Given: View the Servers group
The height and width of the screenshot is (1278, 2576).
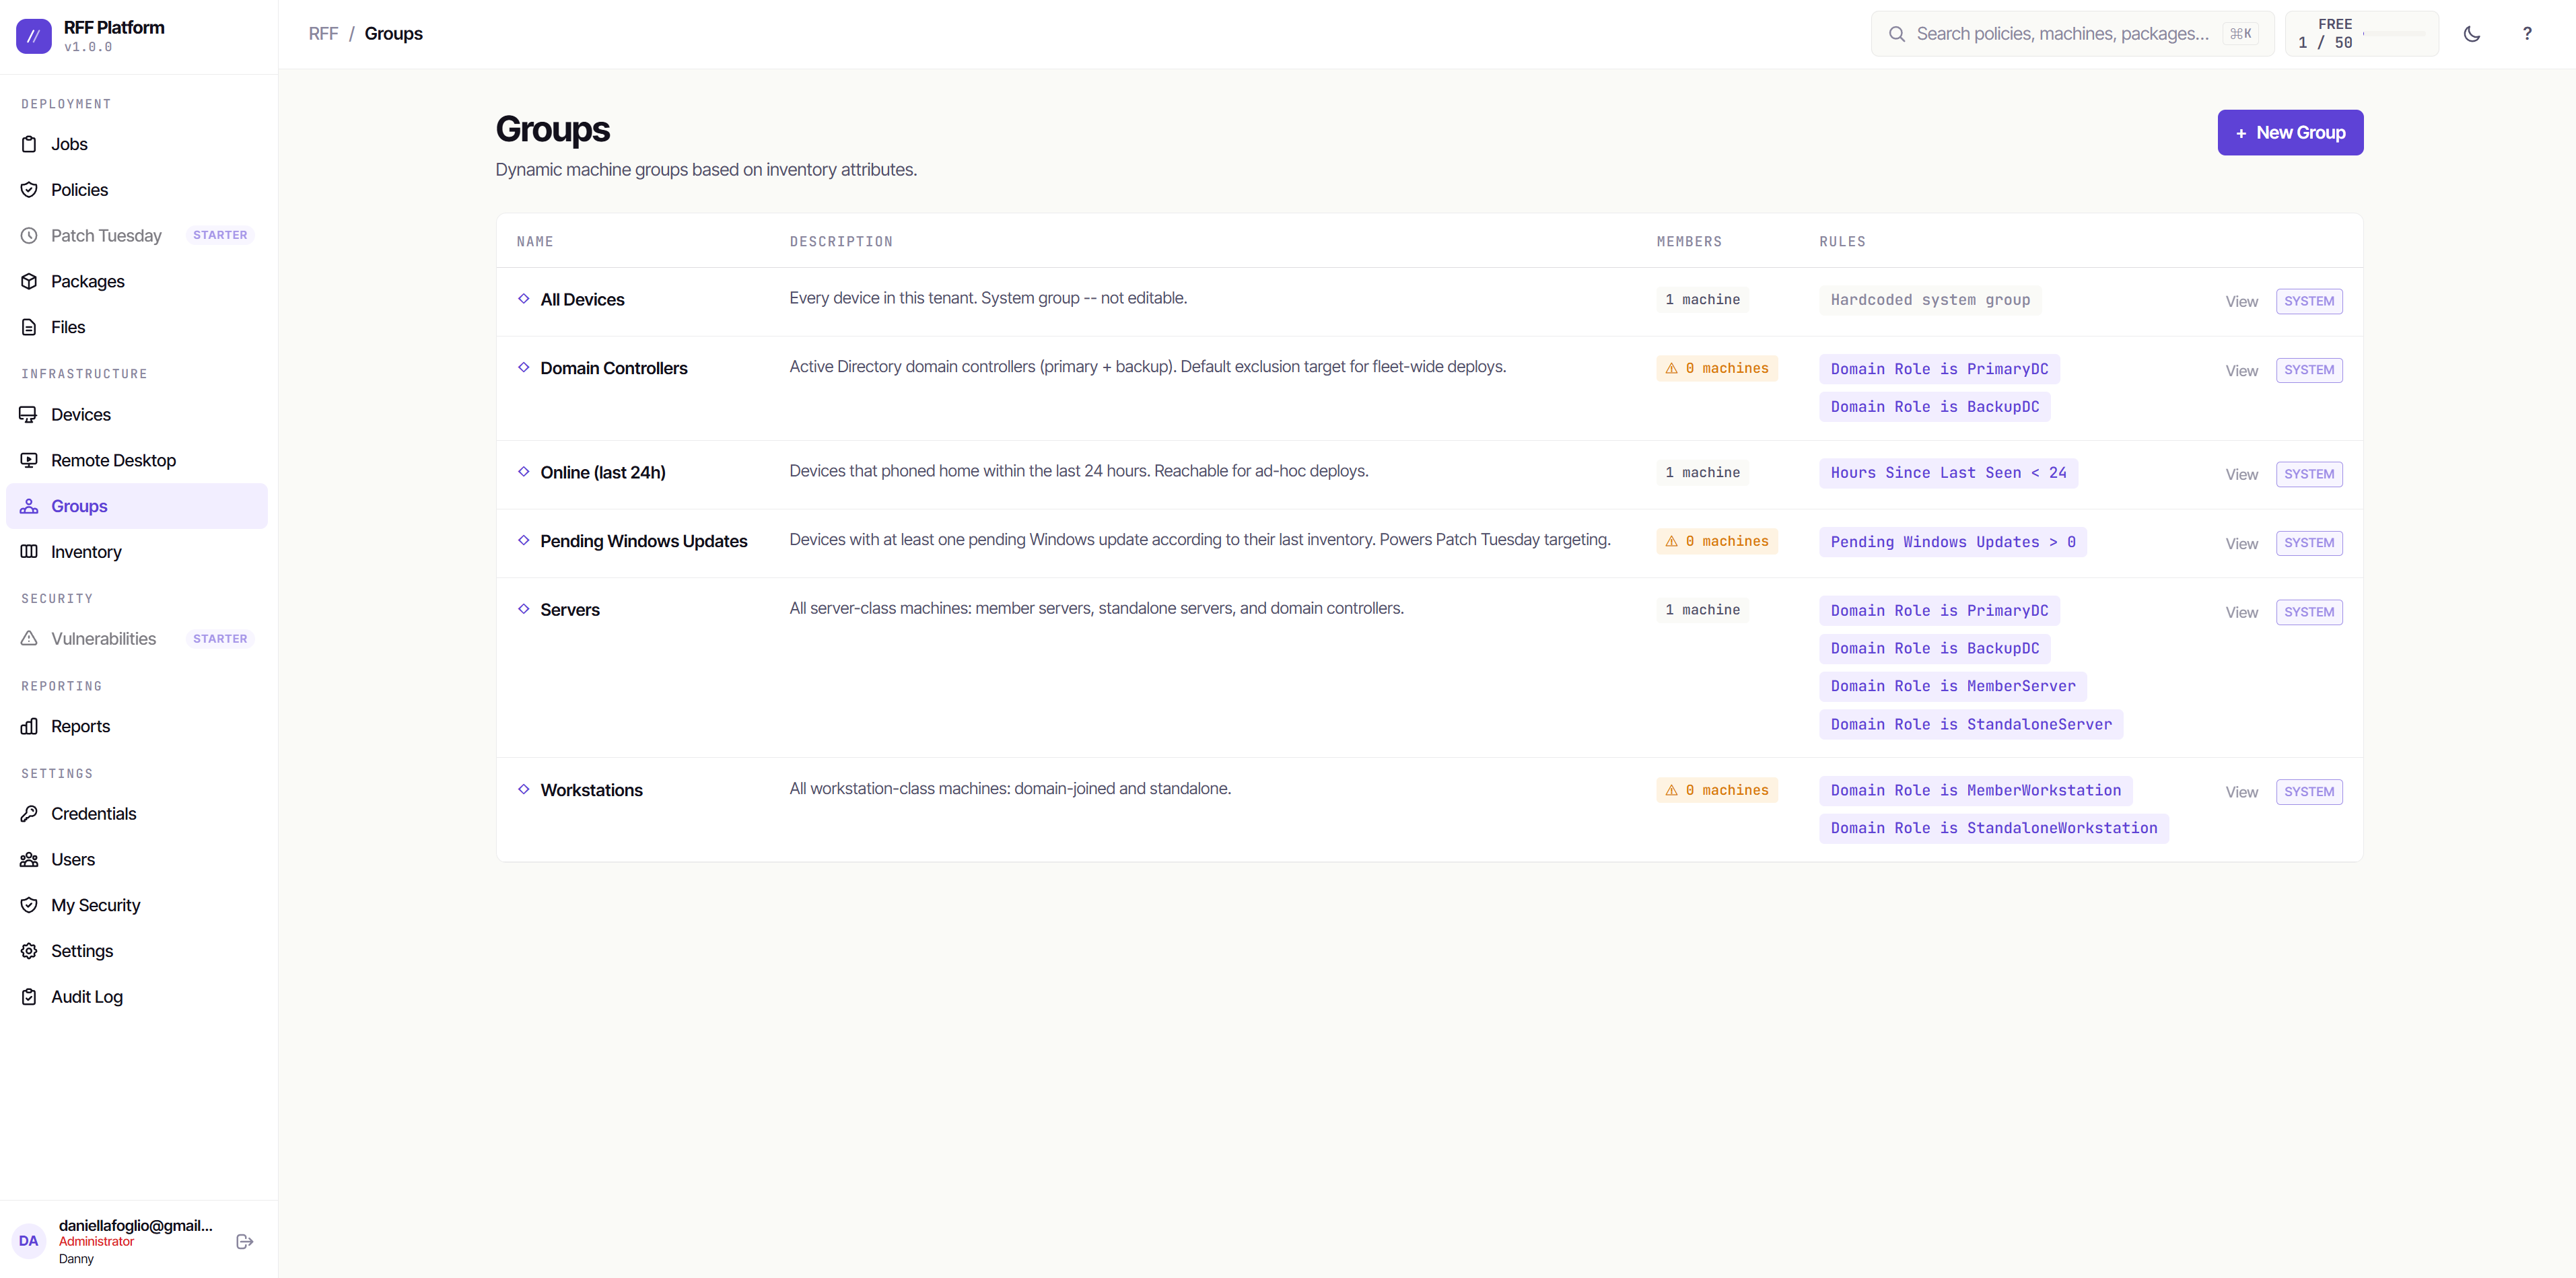Looking at the screenshot, I should tap(2241, 613).
